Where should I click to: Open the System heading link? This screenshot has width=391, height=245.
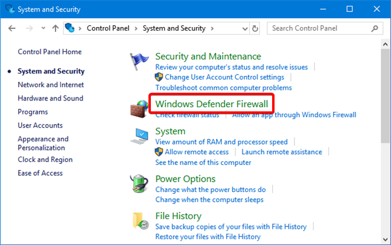coord(170,131)
